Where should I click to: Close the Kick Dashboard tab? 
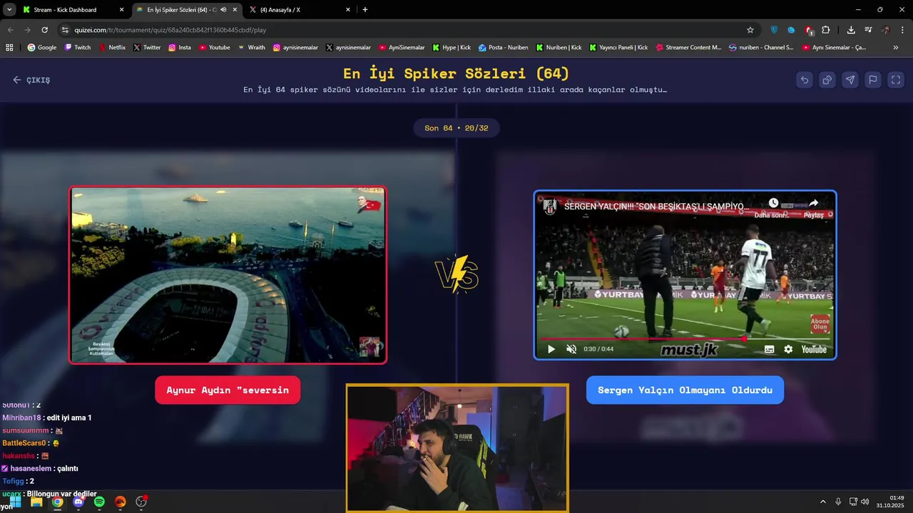[x=121, y=10]
